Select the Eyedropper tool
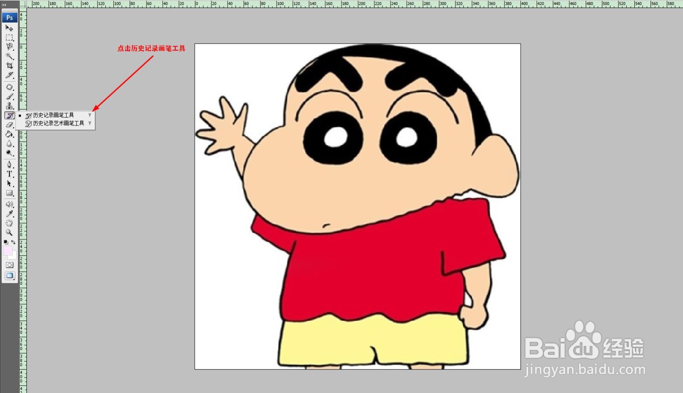Screen dimensions: 683x393 pyautogui.click(x=9, y=214)
